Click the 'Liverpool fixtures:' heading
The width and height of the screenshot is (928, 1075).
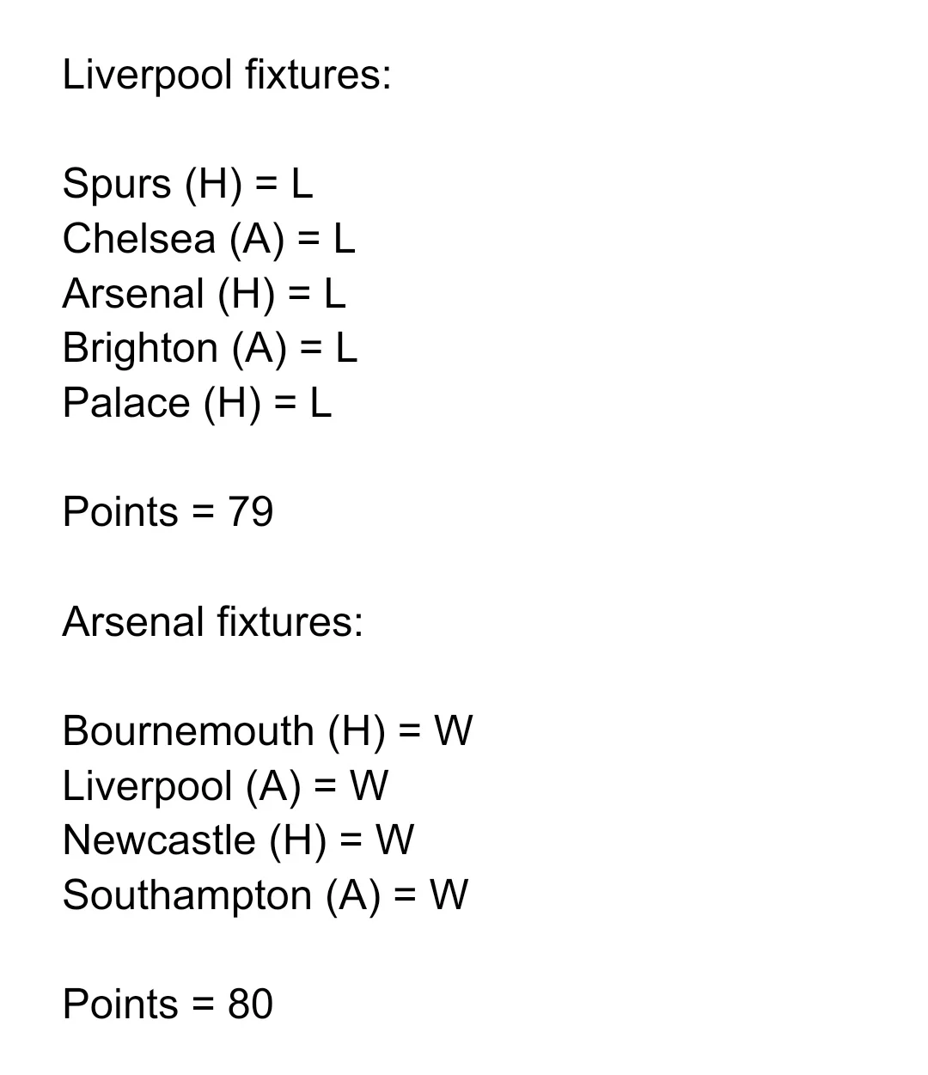pos(227,75)
